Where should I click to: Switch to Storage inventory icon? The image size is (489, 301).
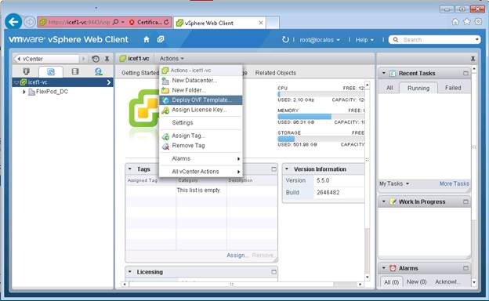(75, 72)
